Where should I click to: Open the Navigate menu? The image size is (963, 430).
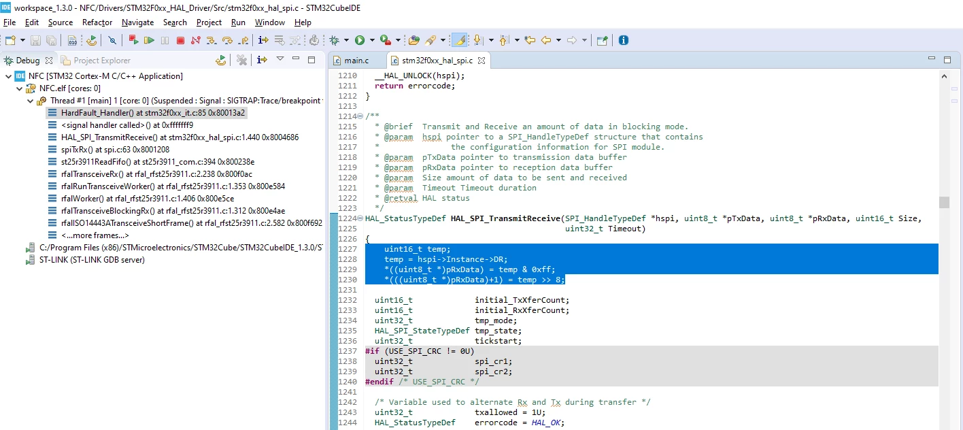pyautogui.click(x=138, y=22)
